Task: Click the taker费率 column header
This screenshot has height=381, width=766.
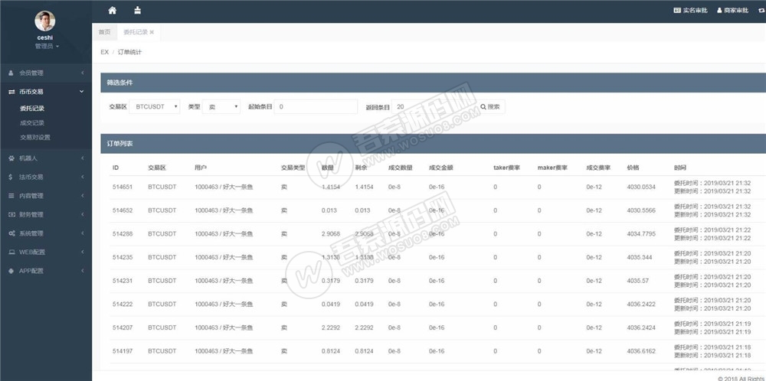Action: [506, 168]
